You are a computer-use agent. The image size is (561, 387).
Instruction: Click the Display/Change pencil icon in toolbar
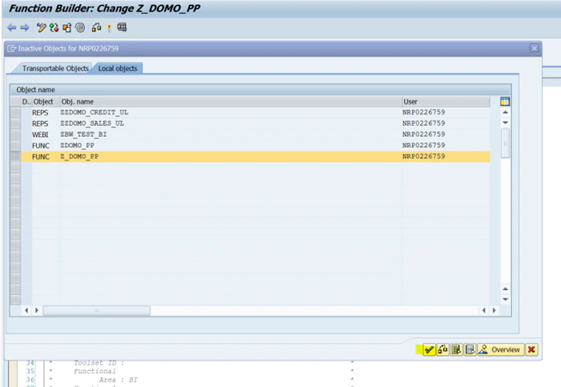coord(41,27)
